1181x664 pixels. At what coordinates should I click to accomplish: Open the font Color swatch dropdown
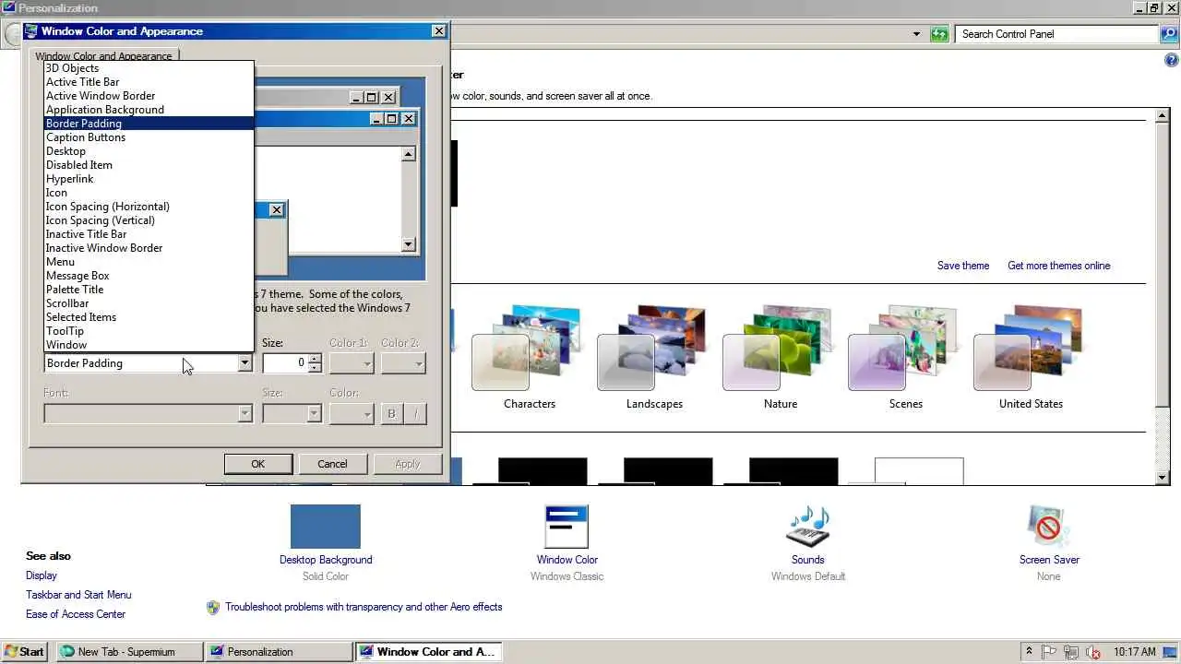coord(352,413)
